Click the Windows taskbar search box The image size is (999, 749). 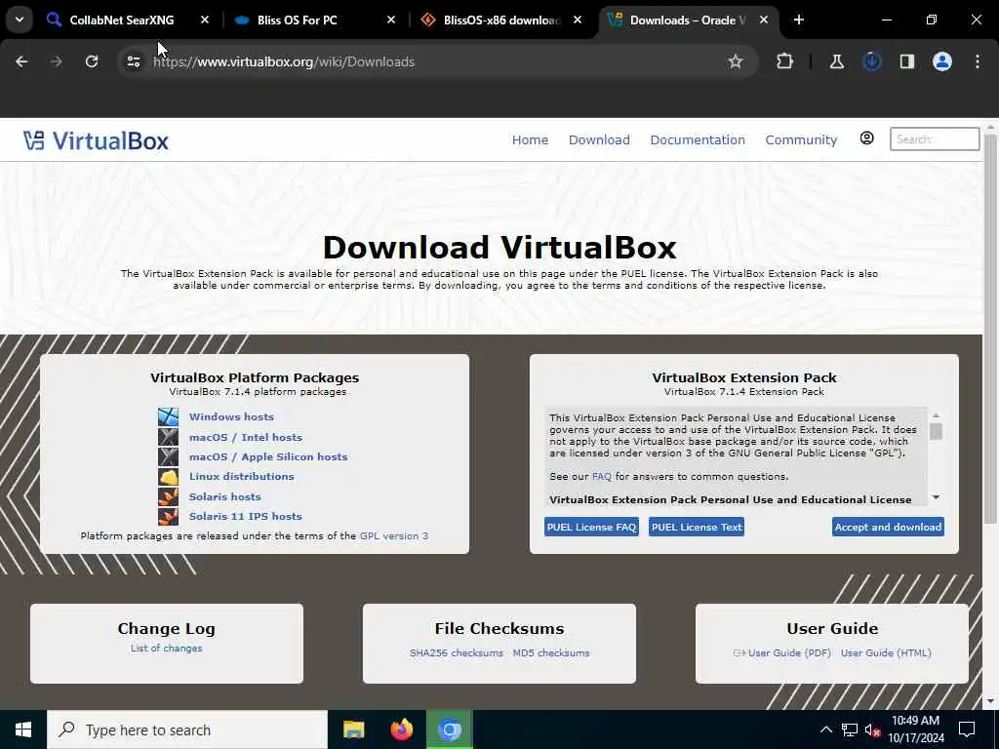[x=187, y=729]
